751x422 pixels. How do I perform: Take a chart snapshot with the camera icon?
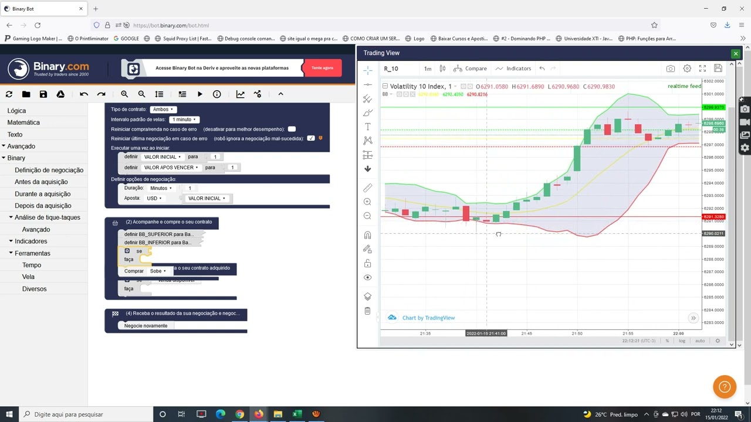[671, 69]
